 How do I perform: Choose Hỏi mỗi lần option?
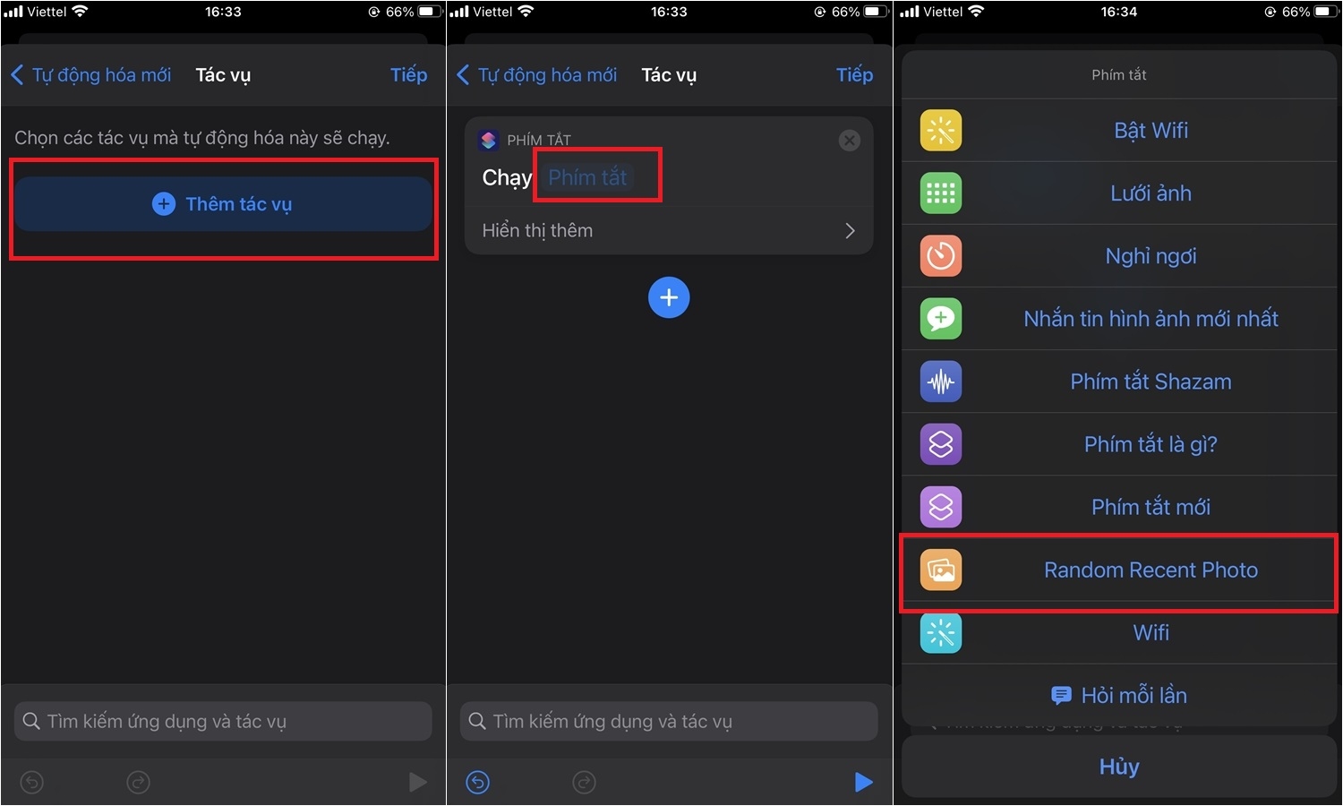tap(1119, 695)
